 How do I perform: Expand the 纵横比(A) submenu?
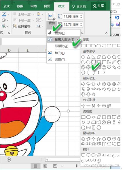(64, 46)
